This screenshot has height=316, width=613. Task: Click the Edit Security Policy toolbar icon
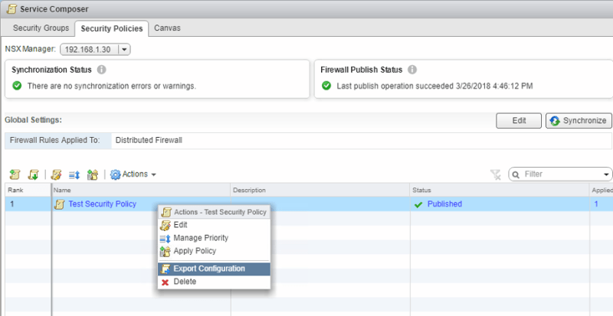pos(57,174)
